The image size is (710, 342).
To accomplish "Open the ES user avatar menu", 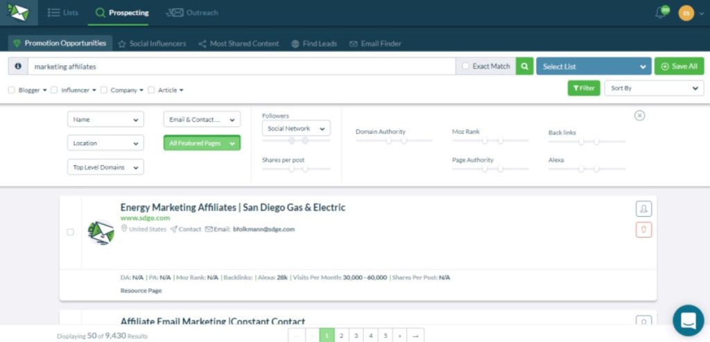I will tap(686, 13).
